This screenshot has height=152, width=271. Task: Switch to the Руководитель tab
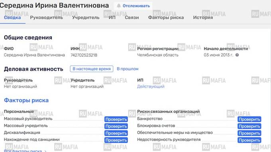tap(47, 18)
